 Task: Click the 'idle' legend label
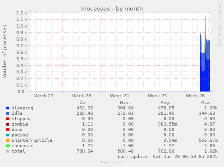point(17,113)
